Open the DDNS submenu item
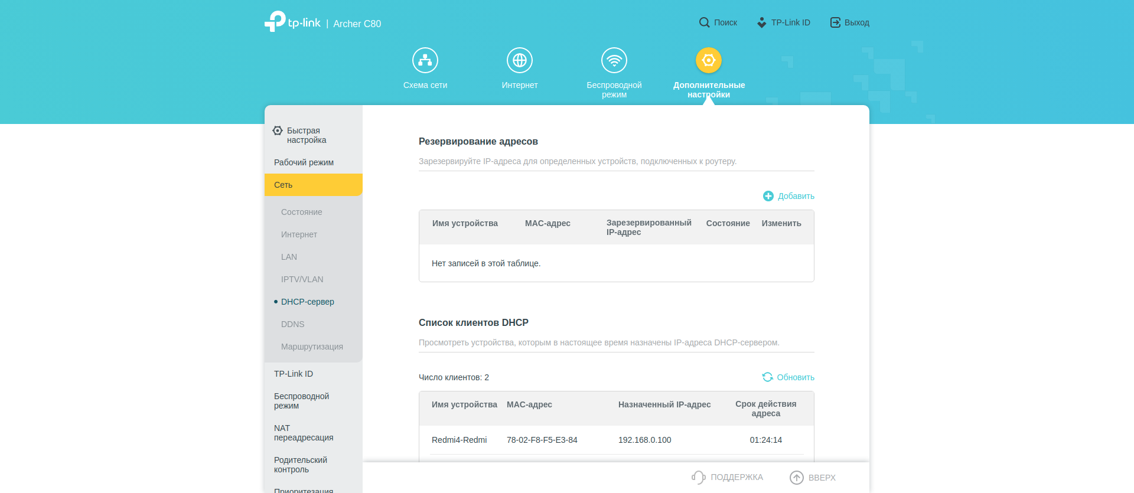Image resolution: width=1134 pixels, height=493 pixels. point(292,324)
